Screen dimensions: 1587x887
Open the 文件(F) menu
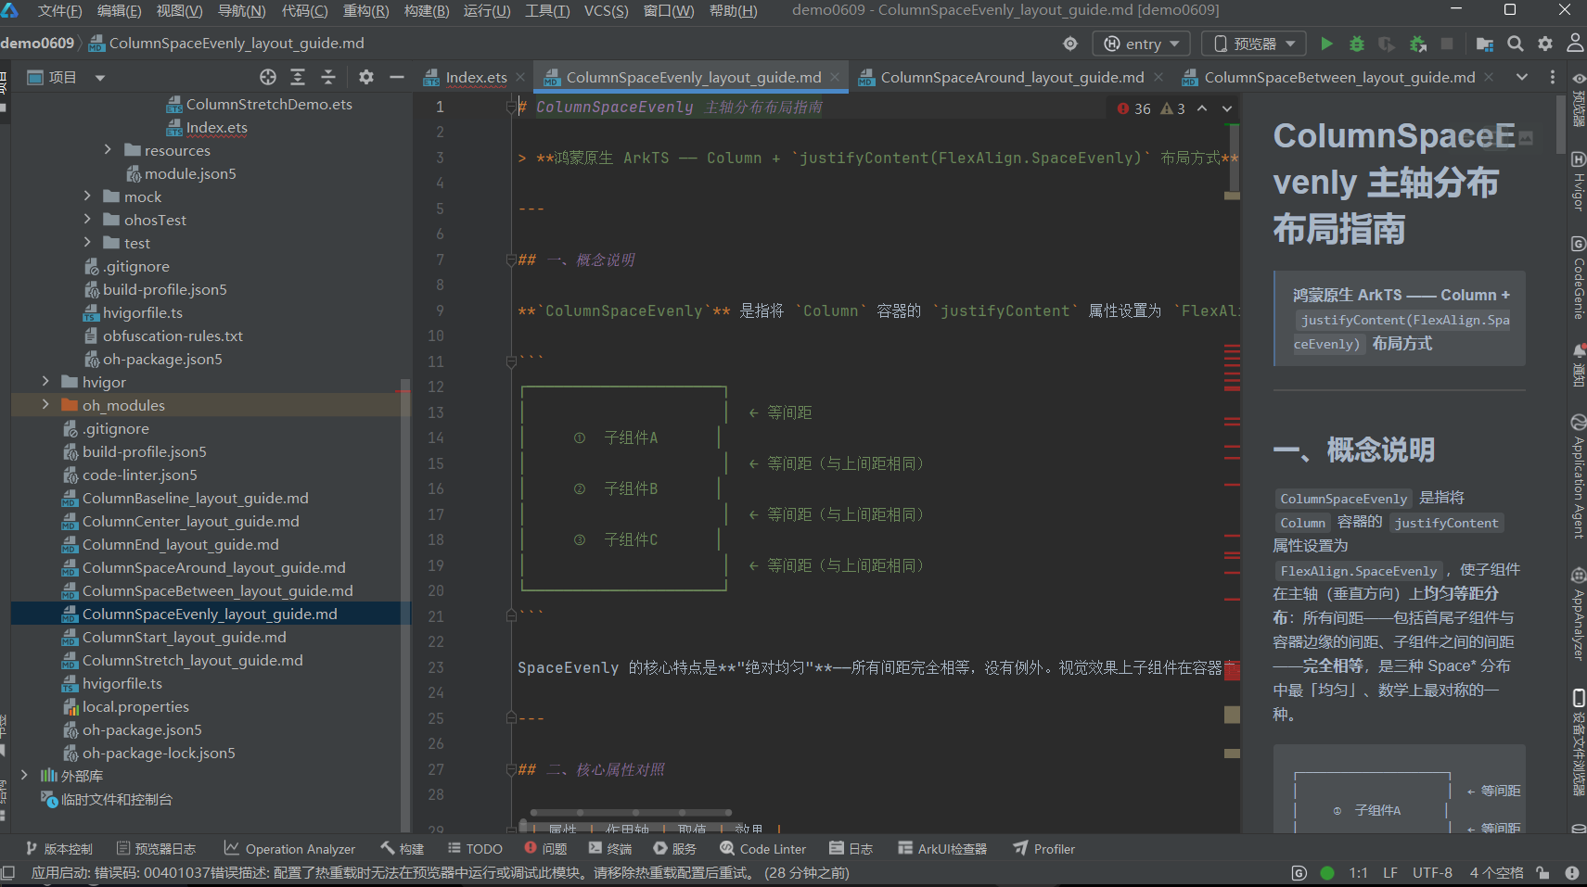point(59,11)
